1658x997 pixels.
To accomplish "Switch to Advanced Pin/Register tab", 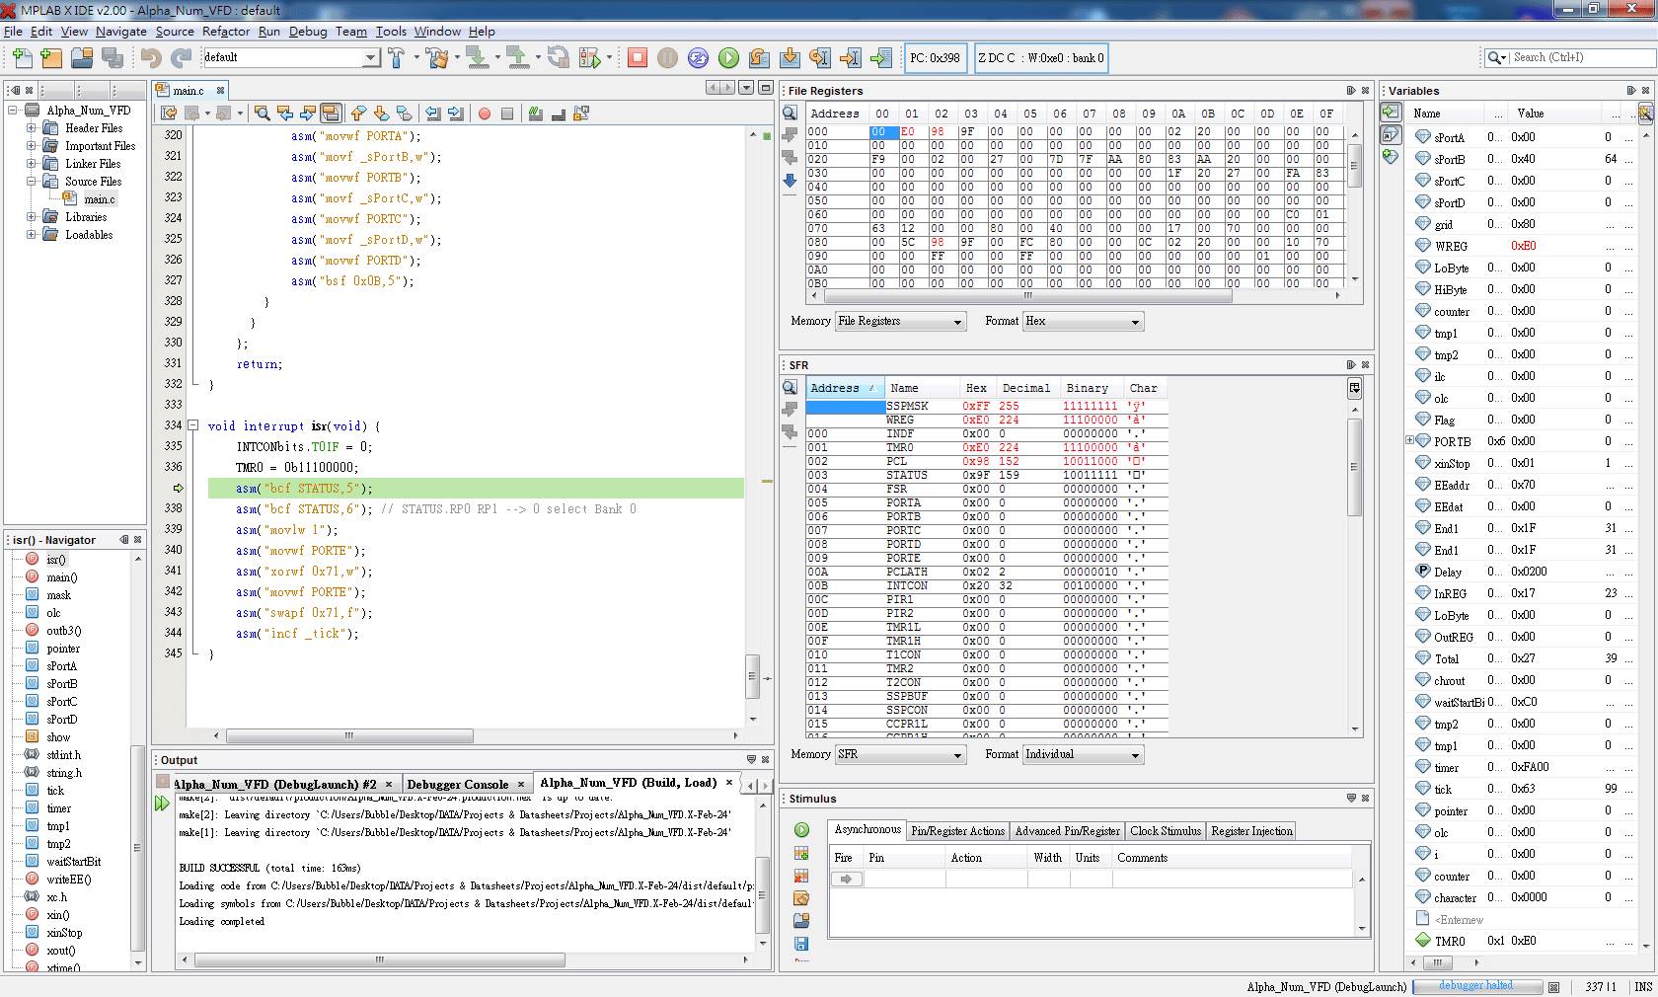I will [1067, 831].
